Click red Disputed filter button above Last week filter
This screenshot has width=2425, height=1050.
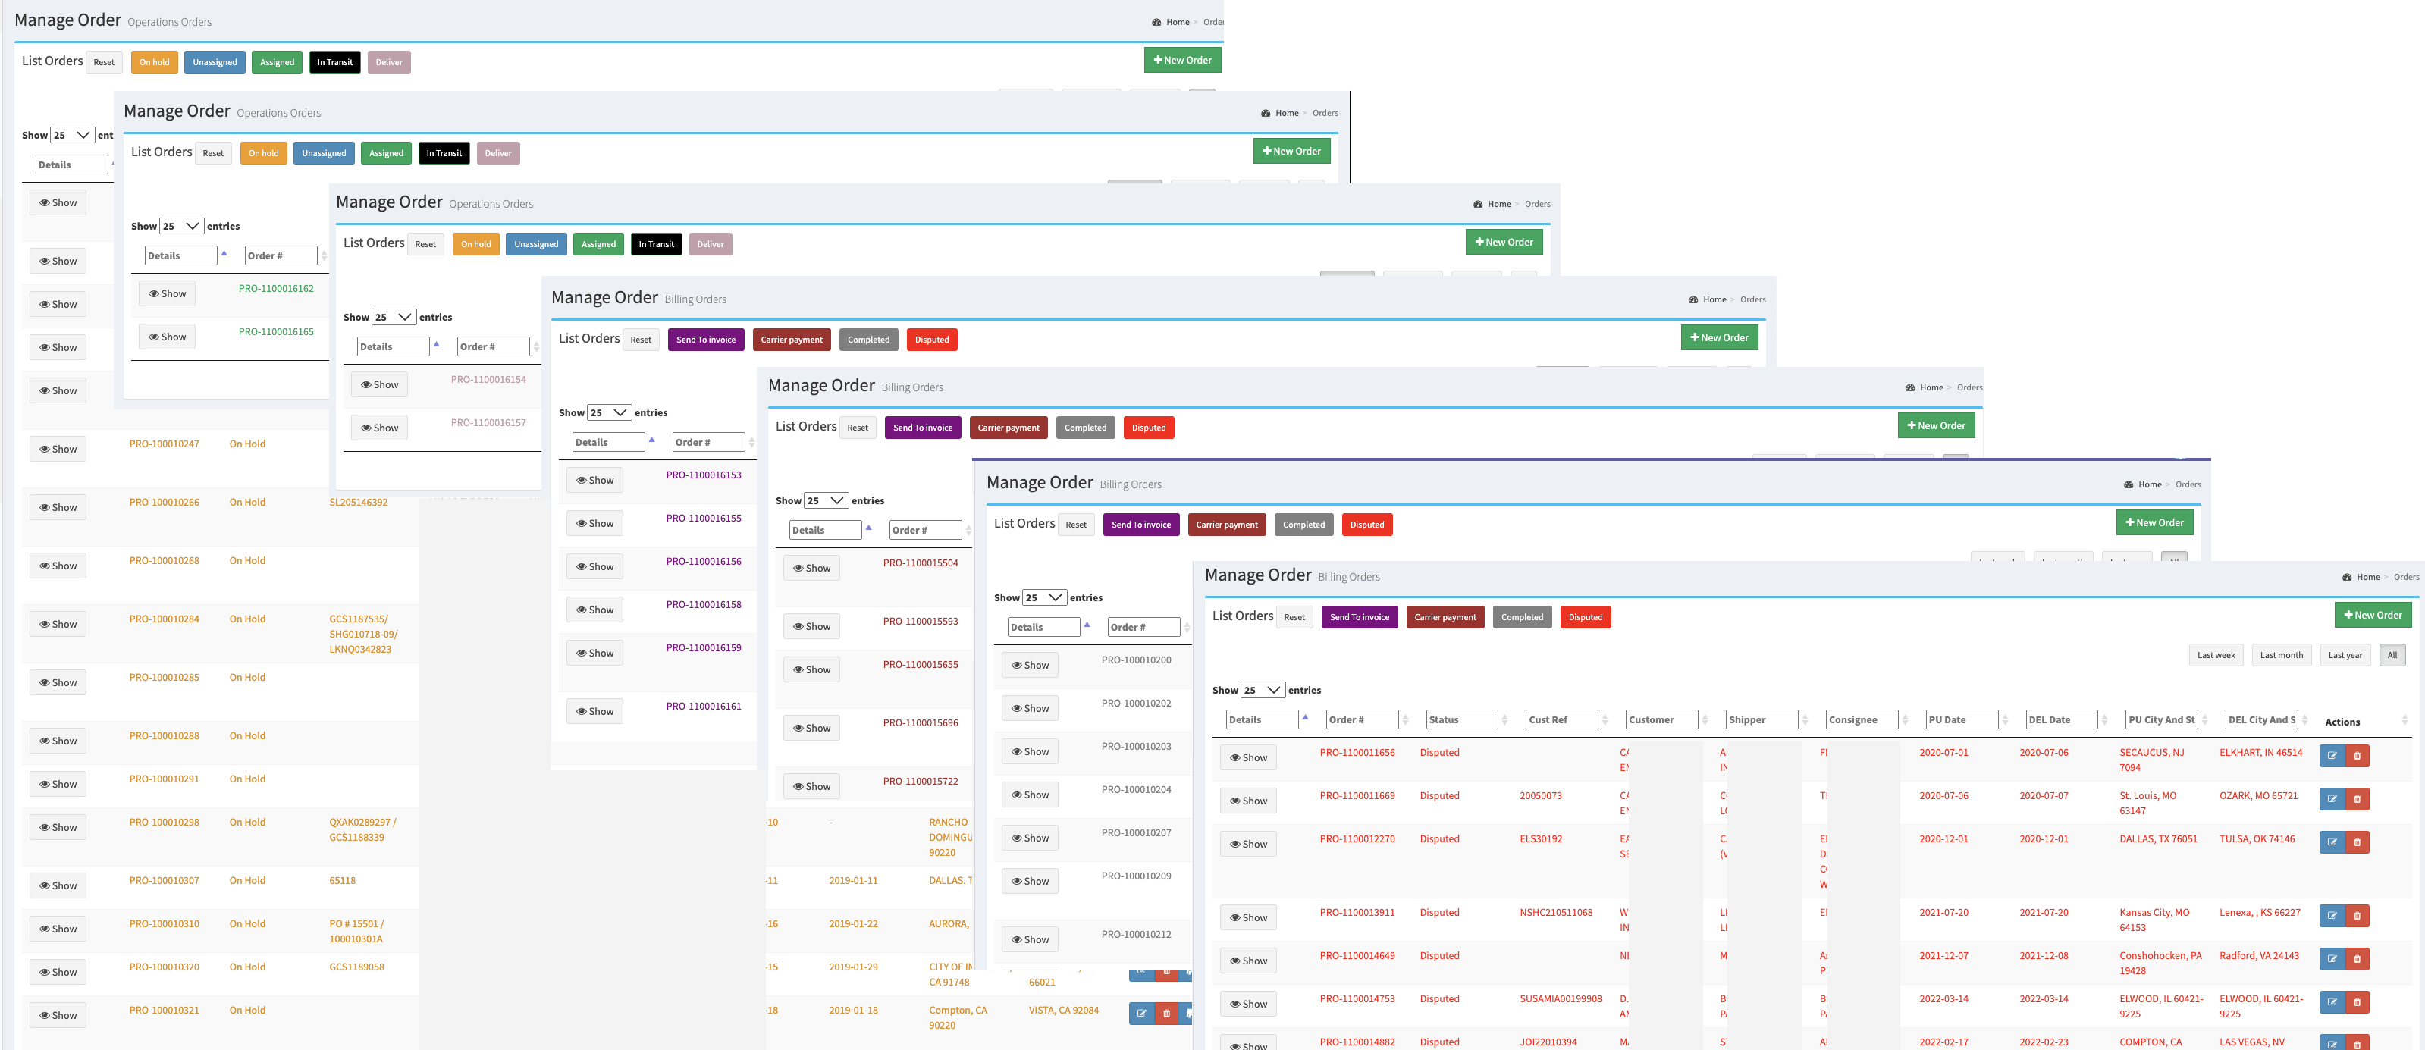pos(1584,617)
